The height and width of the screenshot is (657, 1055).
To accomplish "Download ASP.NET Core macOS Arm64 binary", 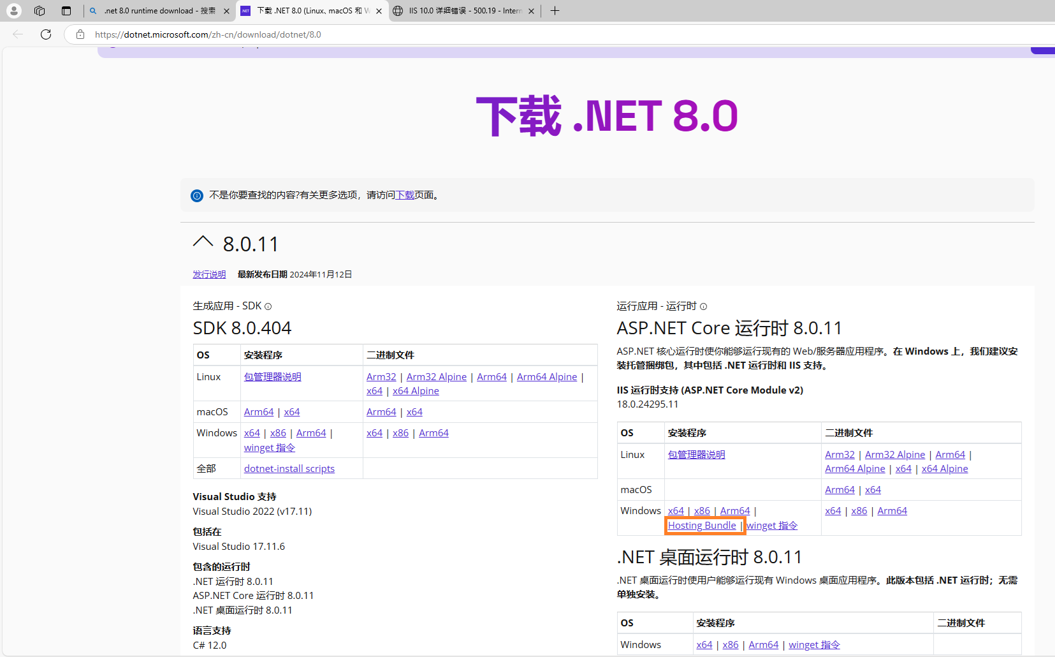I will point(840,490).
